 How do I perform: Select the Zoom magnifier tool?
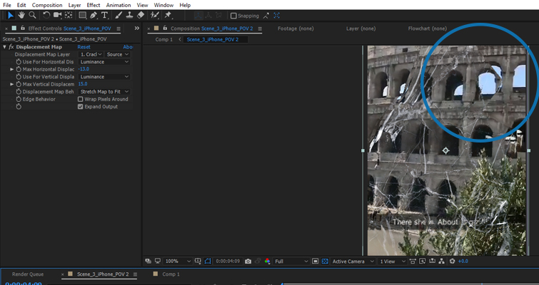point(33,15)
